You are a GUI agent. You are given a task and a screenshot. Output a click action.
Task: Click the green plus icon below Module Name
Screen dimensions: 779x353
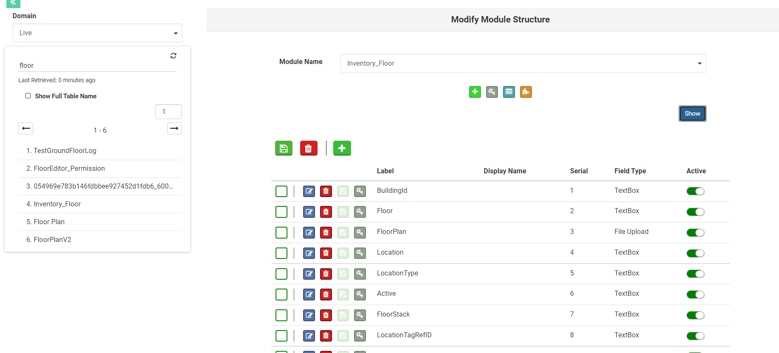tap(475, 92)
